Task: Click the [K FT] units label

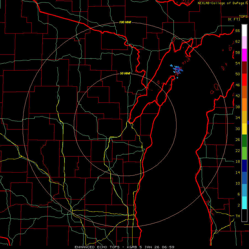Action: click(234, 19)
